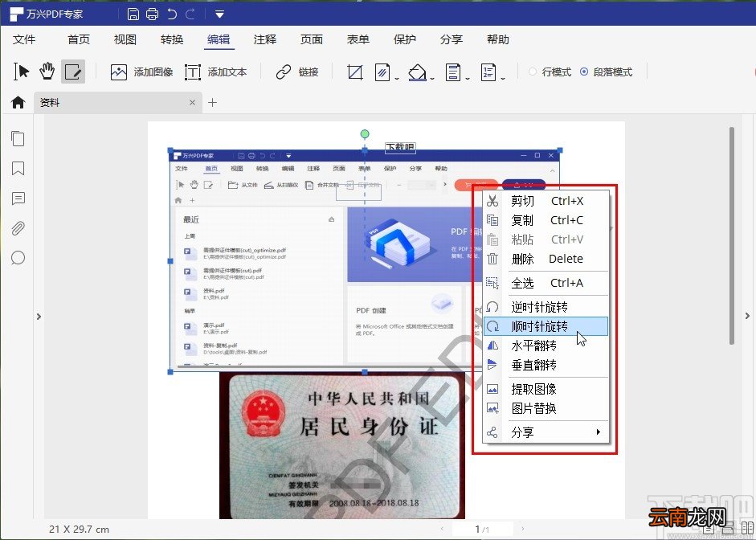Viewport: 756px width, 540px height.
Task: Expand the watermark dropdown arrow
Action: click(x=397, y=78)
